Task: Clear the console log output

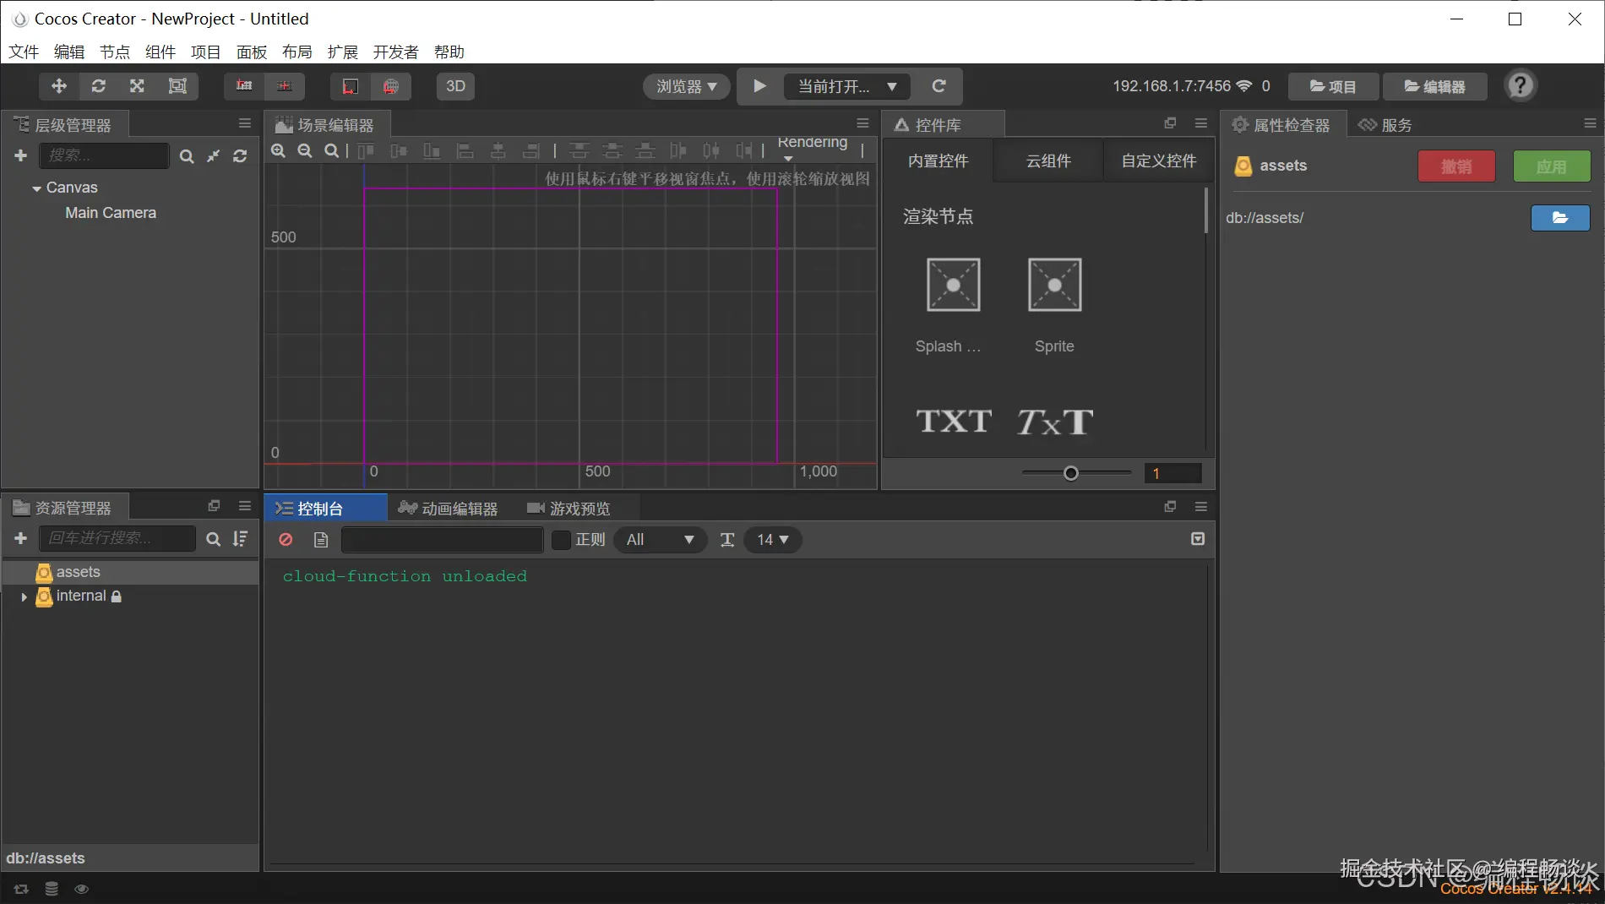Action: (285, 540)
